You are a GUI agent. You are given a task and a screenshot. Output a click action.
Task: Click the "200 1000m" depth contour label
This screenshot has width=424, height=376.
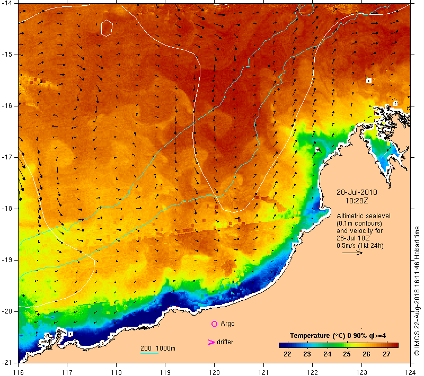158,348
